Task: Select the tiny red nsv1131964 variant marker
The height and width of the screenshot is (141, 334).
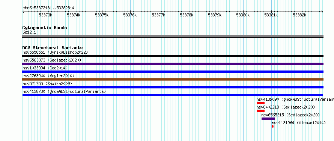Action: coord(273,126)
